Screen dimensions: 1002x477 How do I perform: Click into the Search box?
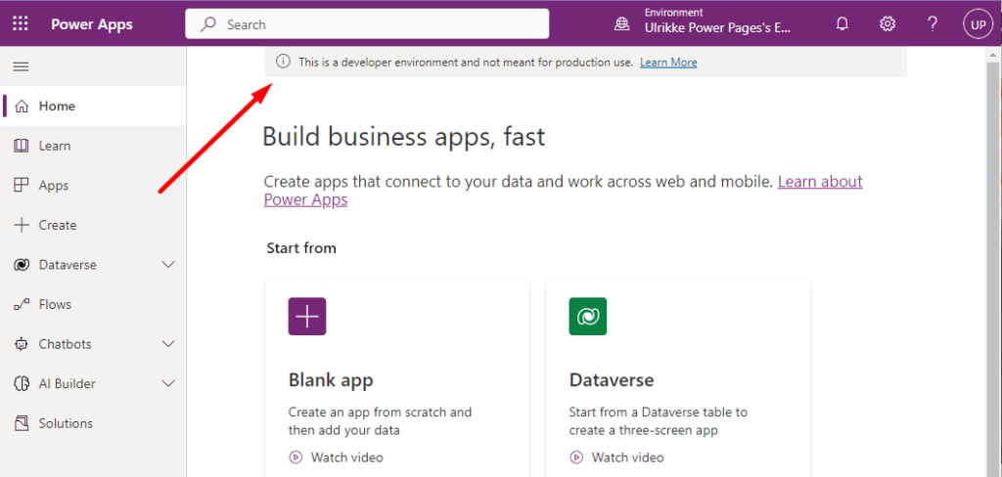[367, 24]
